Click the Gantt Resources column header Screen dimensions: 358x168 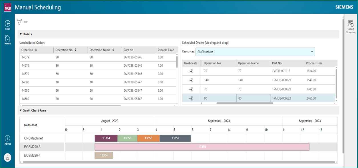click(x=42, y=125)
